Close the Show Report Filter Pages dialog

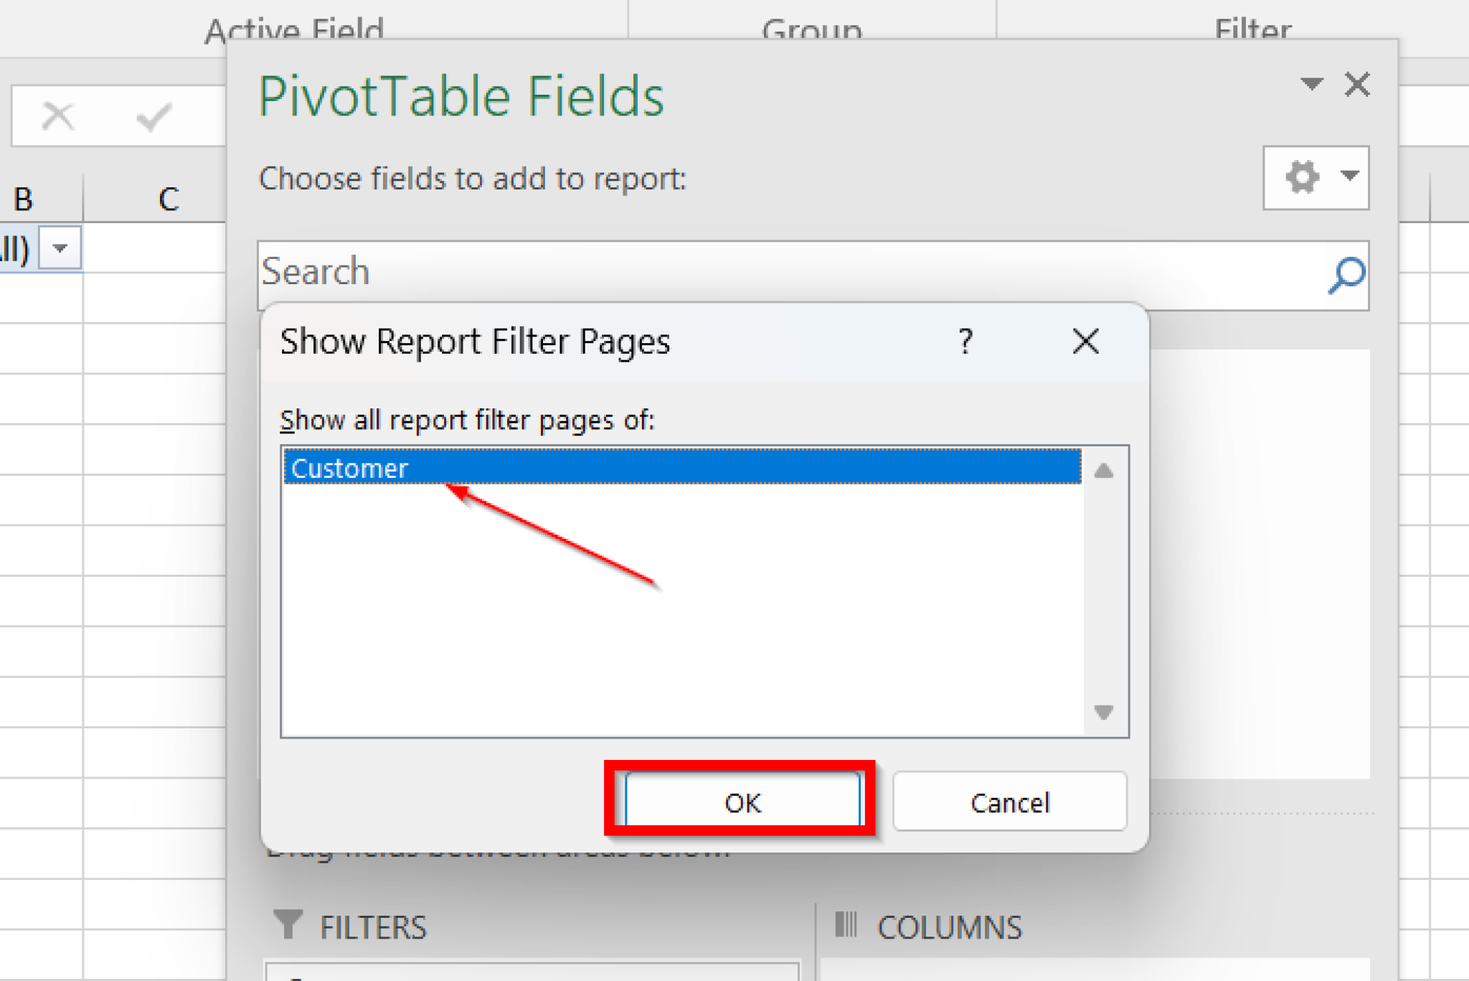point(1085,341)
